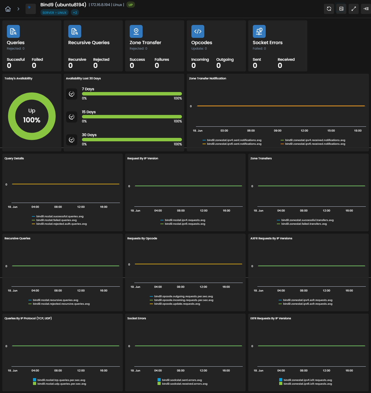Expand dashboard to fullscreen
The width and height of the screenshot is (371, 393).
click(x=354, y=9)
